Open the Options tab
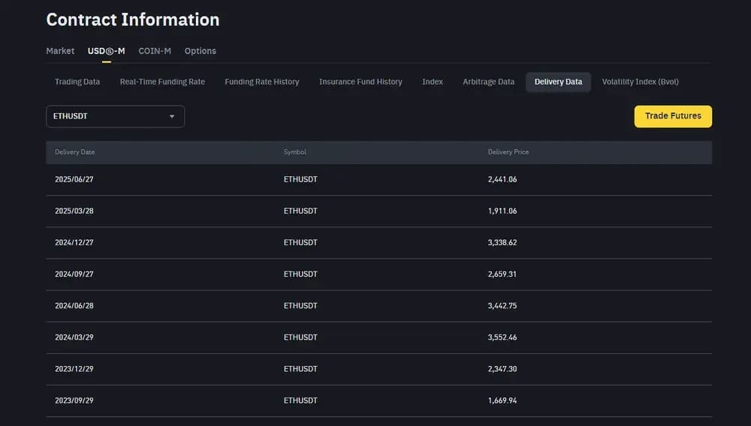 201,51
